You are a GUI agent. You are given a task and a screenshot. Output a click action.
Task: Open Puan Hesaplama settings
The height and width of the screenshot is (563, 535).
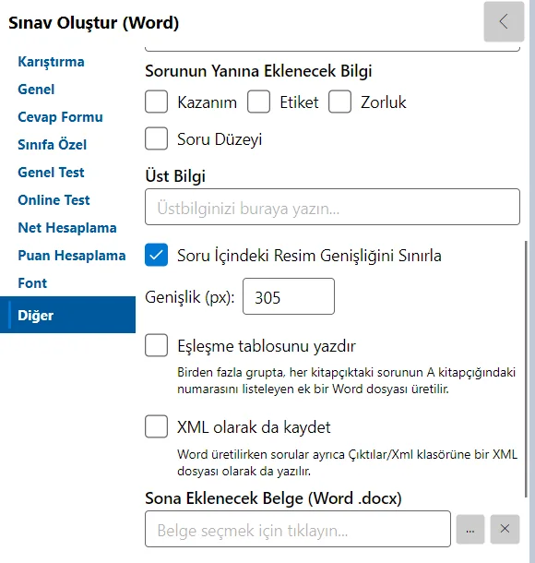(72, 256)
